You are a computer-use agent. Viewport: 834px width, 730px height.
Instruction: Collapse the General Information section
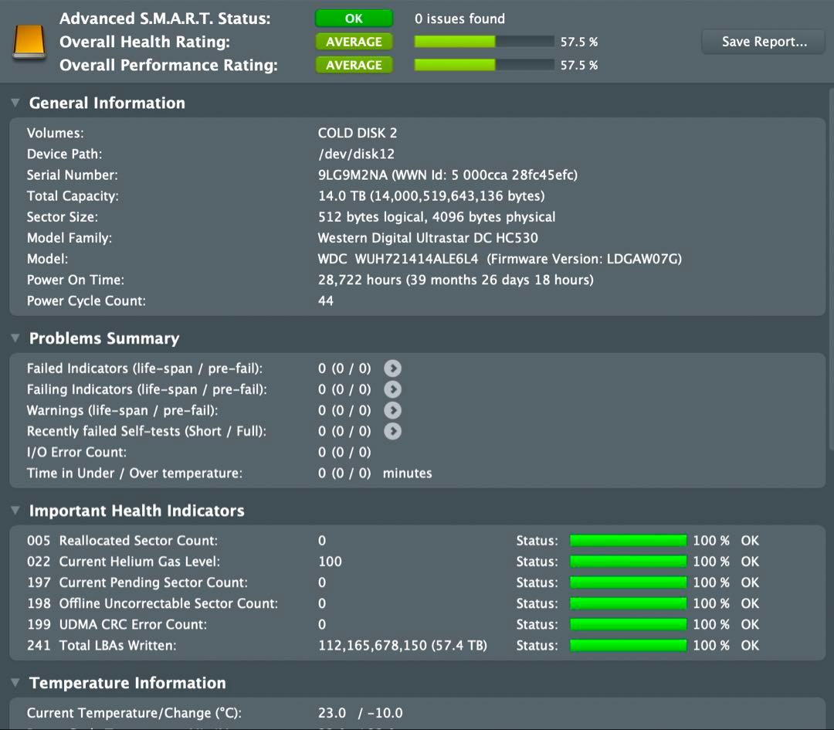[15, 101]
